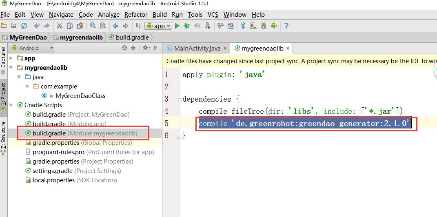Click the Save All toolbar icon
This screenshot has width=437, height=217.
(13, 26)
